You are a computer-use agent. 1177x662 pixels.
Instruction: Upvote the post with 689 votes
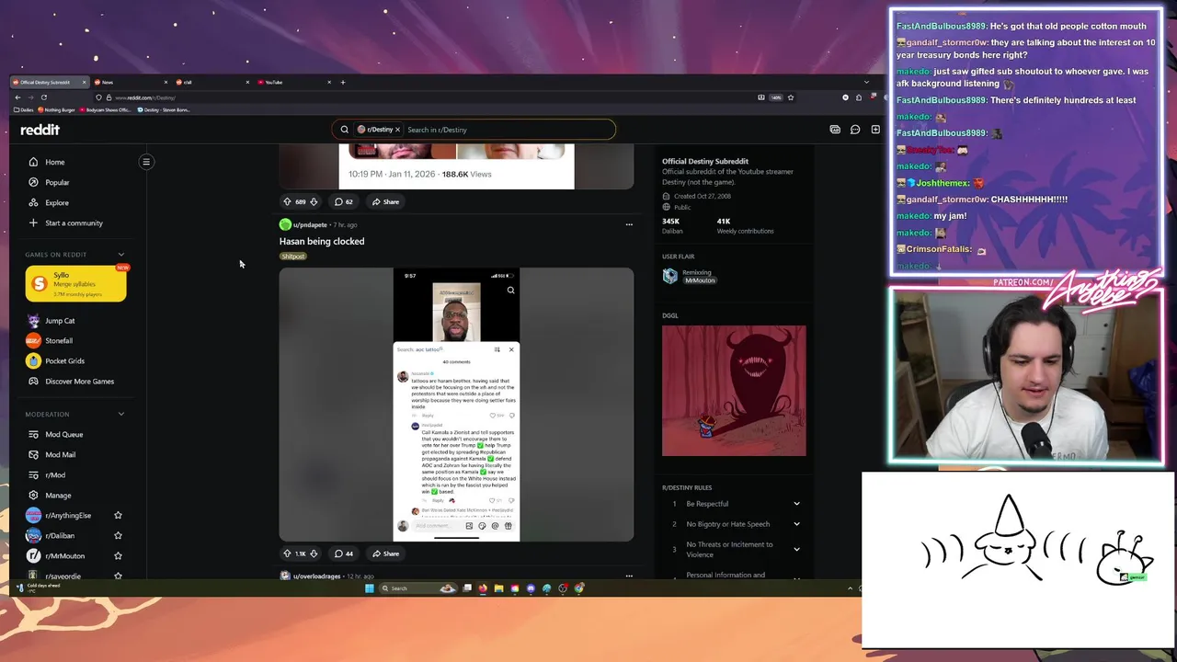click(x=287, y=201)
